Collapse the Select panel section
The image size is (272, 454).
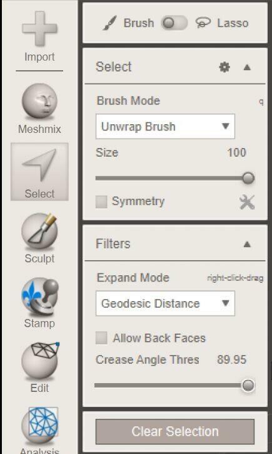point(247,67)
